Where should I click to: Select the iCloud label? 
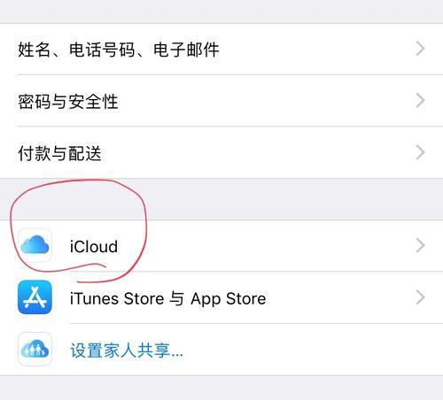click(x=94, y=246)
